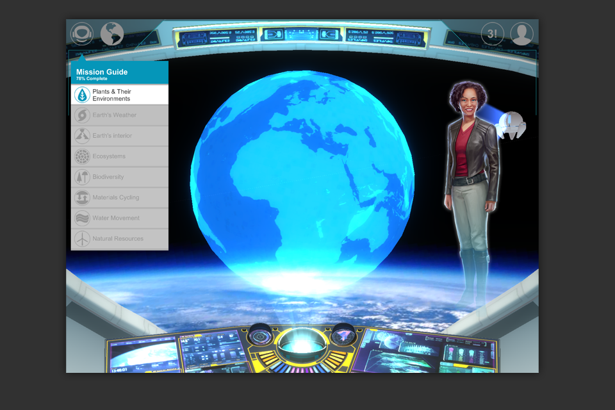The width and height of the screenshot is (615, 410).
Task: Click the Mission Guide header
Action: [120, 72]
